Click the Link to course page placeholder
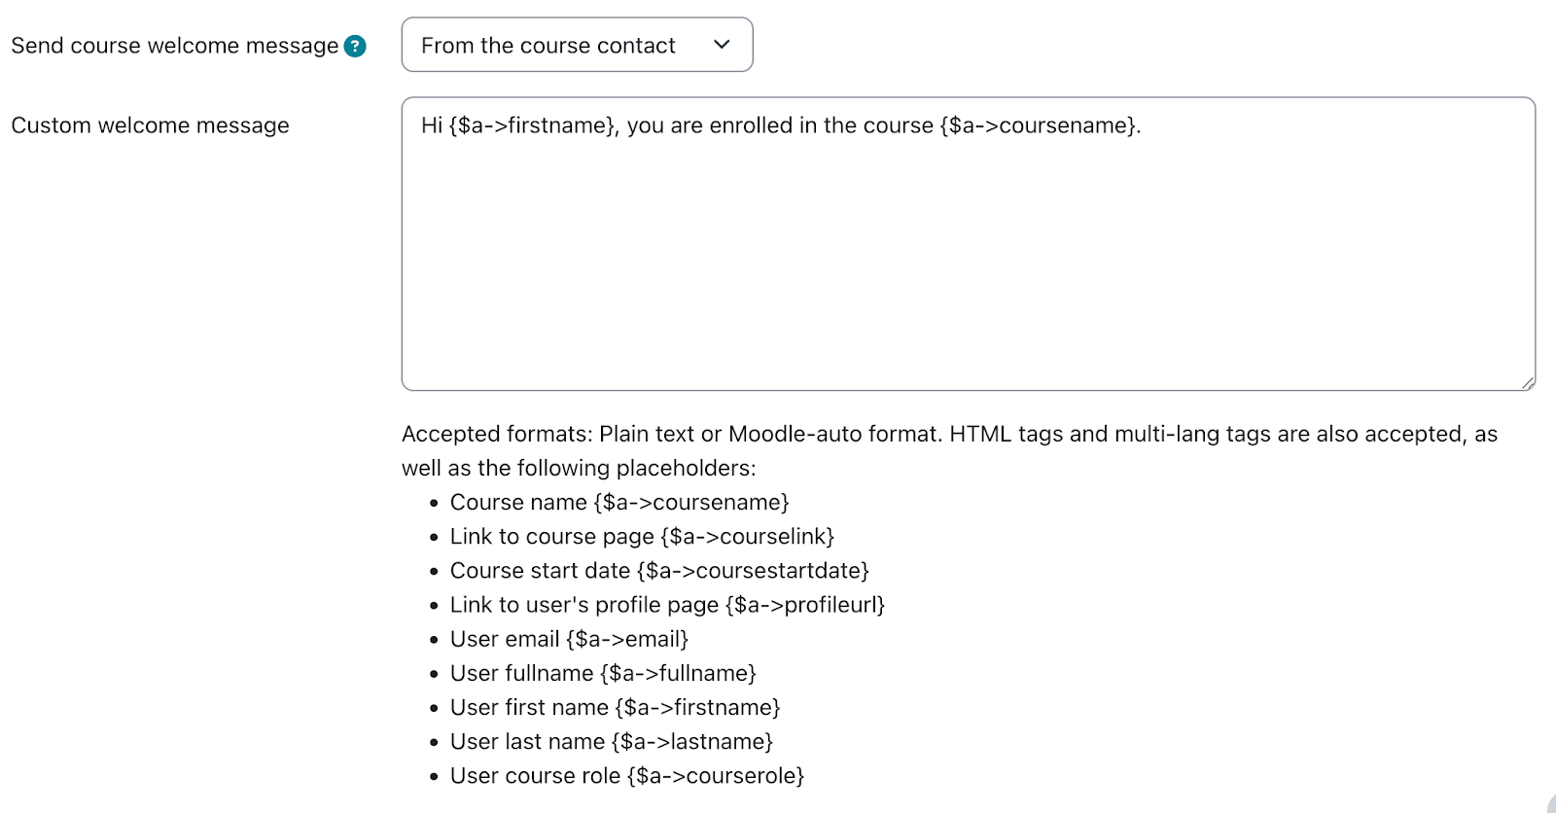Screen dimensions: 1556x813 pos(642,536)
